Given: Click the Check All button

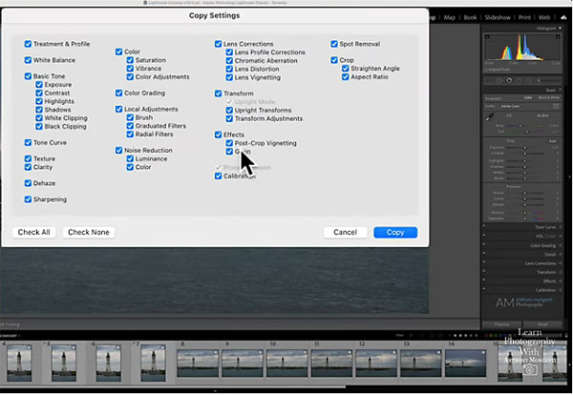Looking at the screenshot, I should point(34,232).
